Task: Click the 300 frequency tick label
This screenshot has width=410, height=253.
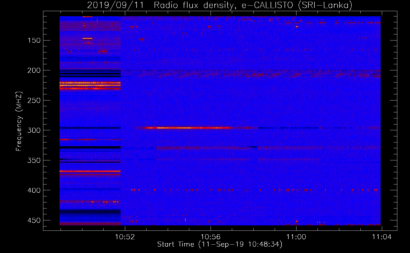Action: [34, 130]
